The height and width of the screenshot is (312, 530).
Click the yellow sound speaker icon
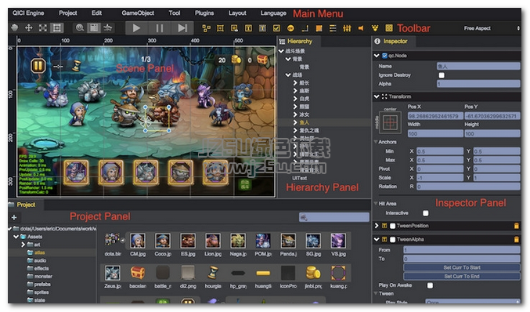[361, 28]
